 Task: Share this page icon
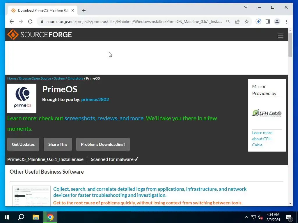click(x=237, y=21)
